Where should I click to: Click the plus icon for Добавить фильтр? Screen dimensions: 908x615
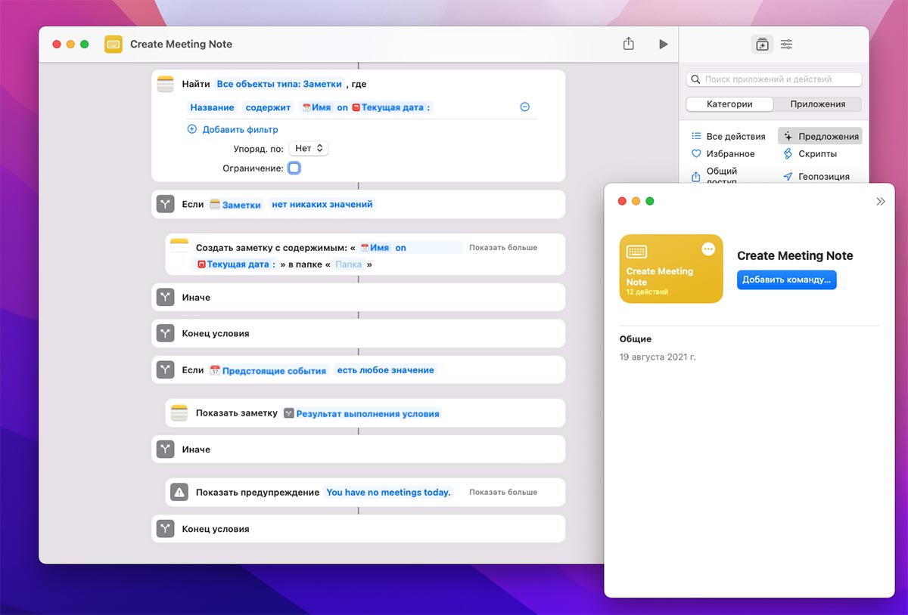pyautogui.click(x=192, y=129)
